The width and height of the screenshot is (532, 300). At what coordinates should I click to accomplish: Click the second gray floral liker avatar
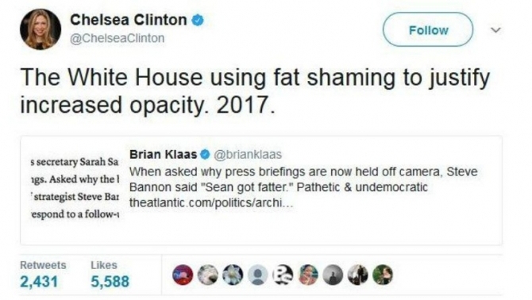208,275
